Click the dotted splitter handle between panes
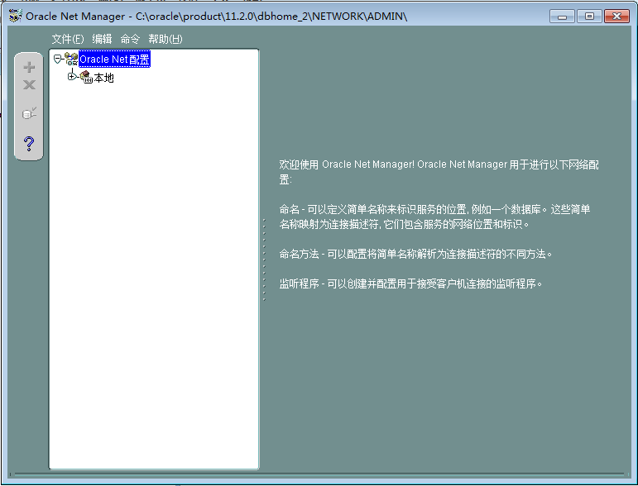This screenshot has height=486, width=638. click(264, 260)
